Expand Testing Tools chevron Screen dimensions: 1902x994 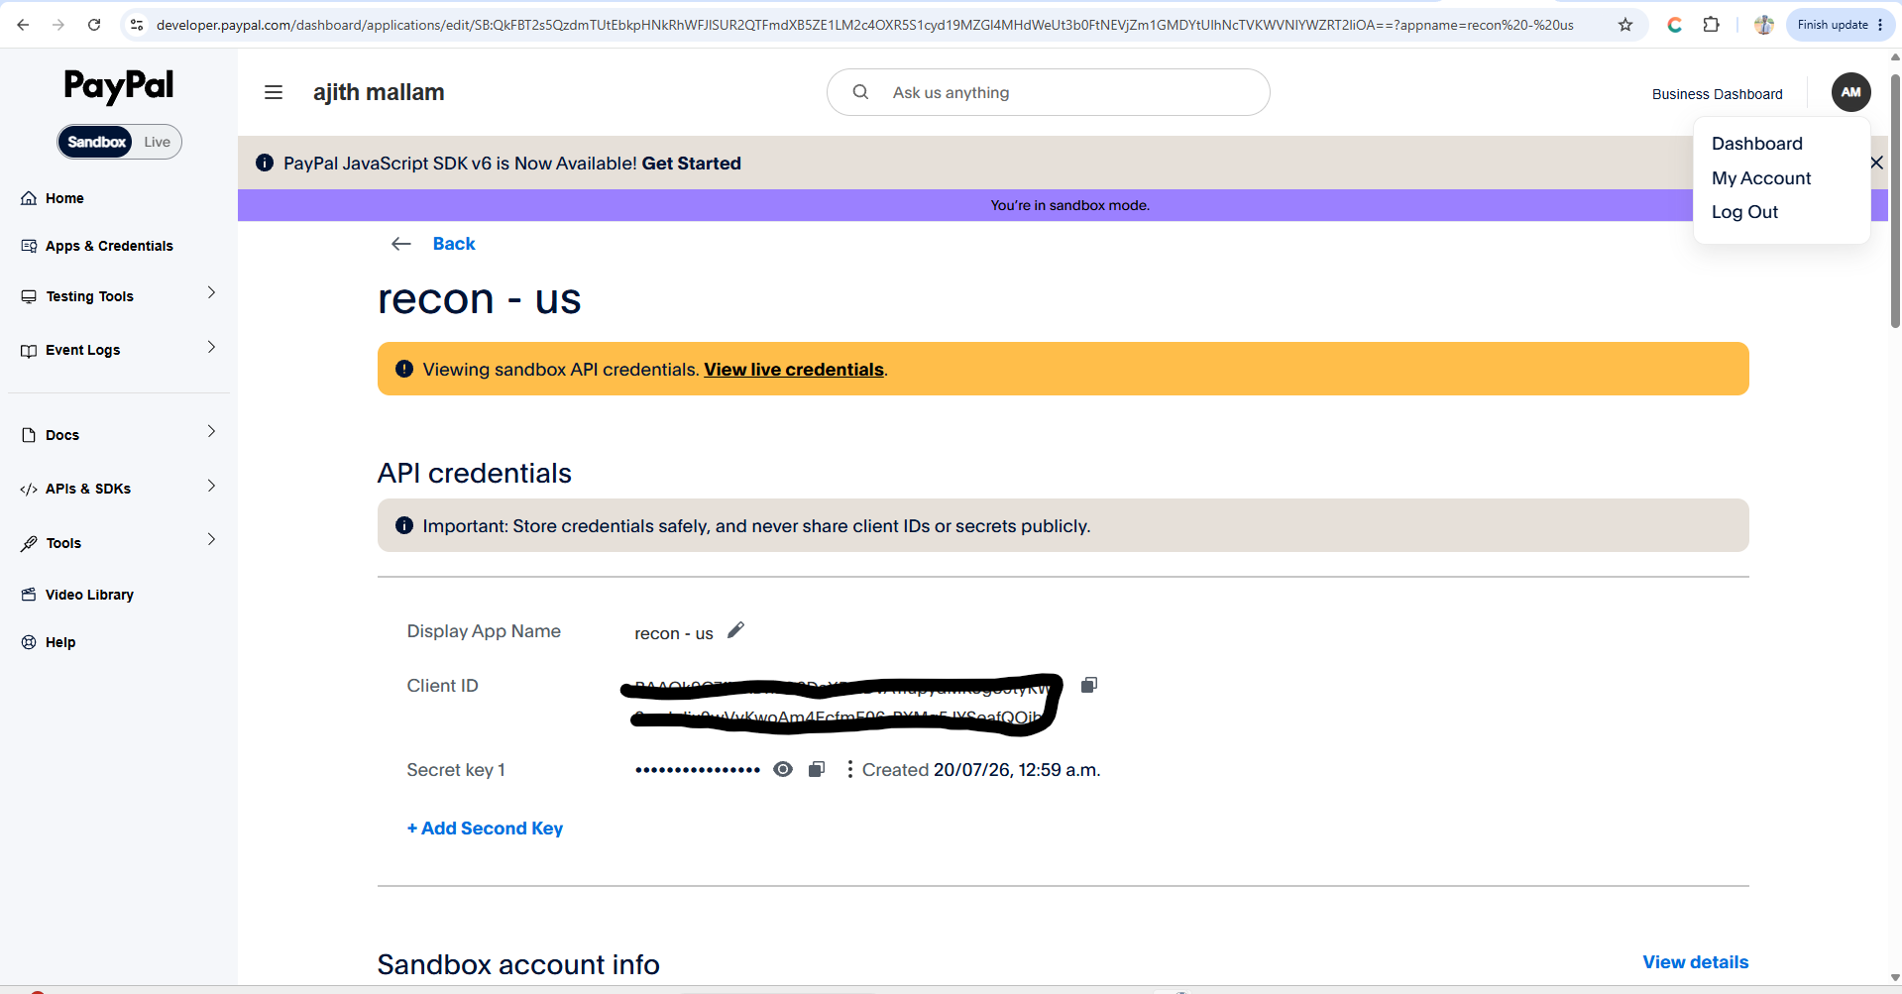[211, 292]
